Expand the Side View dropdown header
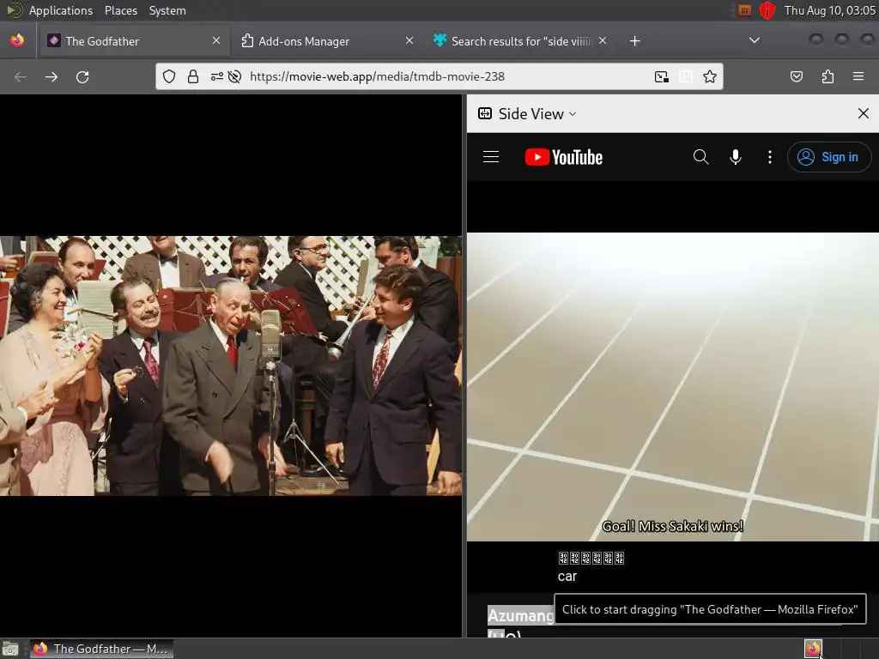The image size is (879, 659). coord(527,114)
